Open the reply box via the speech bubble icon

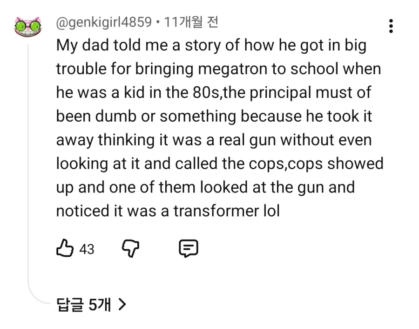188,248
